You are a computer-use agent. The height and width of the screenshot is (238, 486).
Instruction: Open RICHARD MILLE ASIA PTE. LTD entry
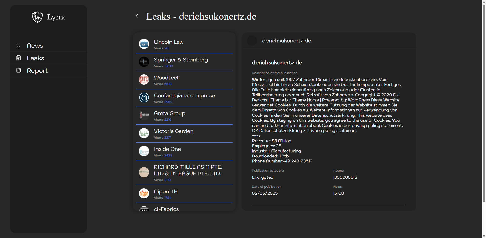point(188,170)
